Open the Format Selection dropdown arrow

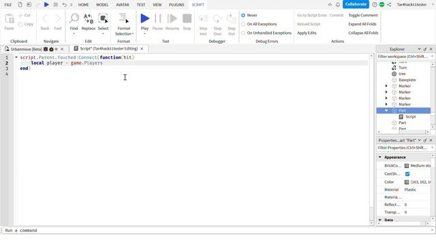tap(133, 34)
